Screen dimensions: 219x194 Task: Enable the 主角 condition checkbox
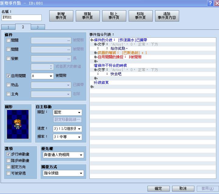tap(9, 94)
